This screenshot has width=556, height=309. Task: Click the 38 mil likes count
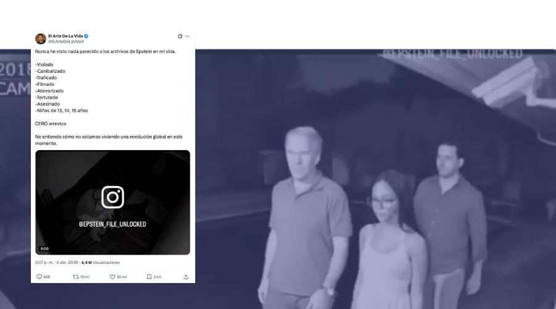122,277
